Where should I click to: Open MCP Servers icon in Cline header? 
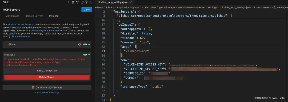(73, 2)
